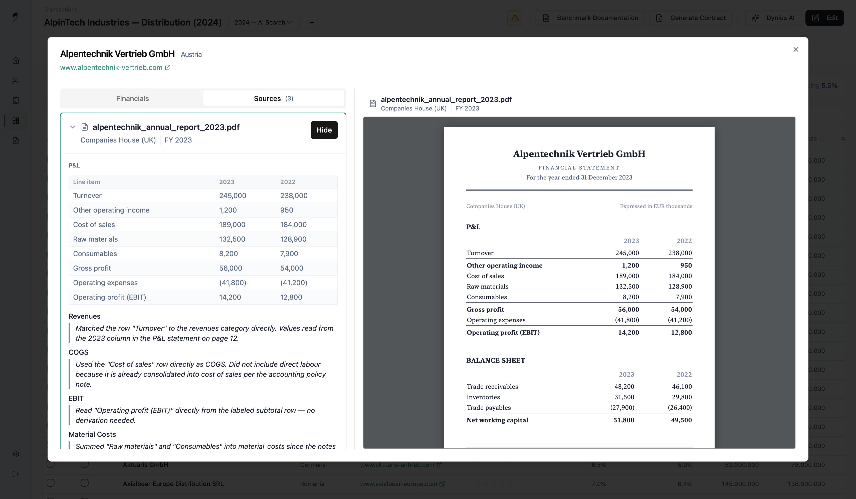Click the EBIT explanation heading

[x=76, y=398]
